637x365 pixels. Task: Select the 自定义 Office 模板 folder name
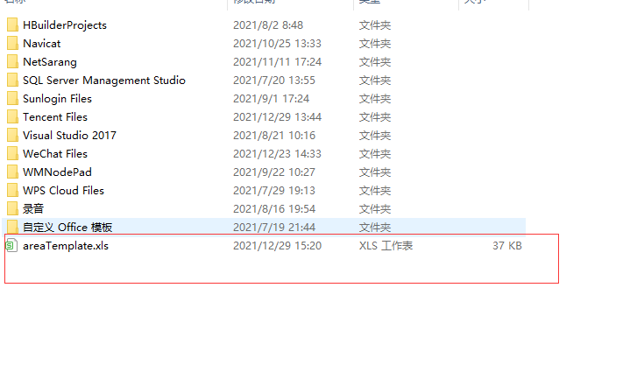[x=67, y=228]
